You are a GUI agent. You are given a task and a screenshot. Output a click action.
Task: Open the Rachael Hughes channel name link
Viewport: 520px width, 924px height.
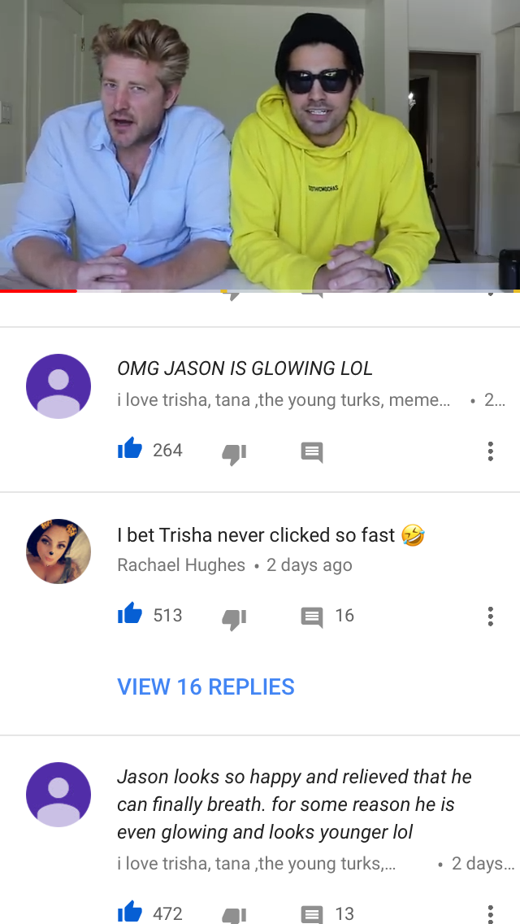(181, 565)
